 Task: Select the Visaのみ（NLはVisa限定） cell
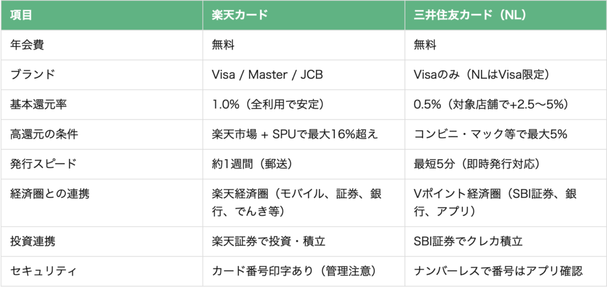point(481,75)
